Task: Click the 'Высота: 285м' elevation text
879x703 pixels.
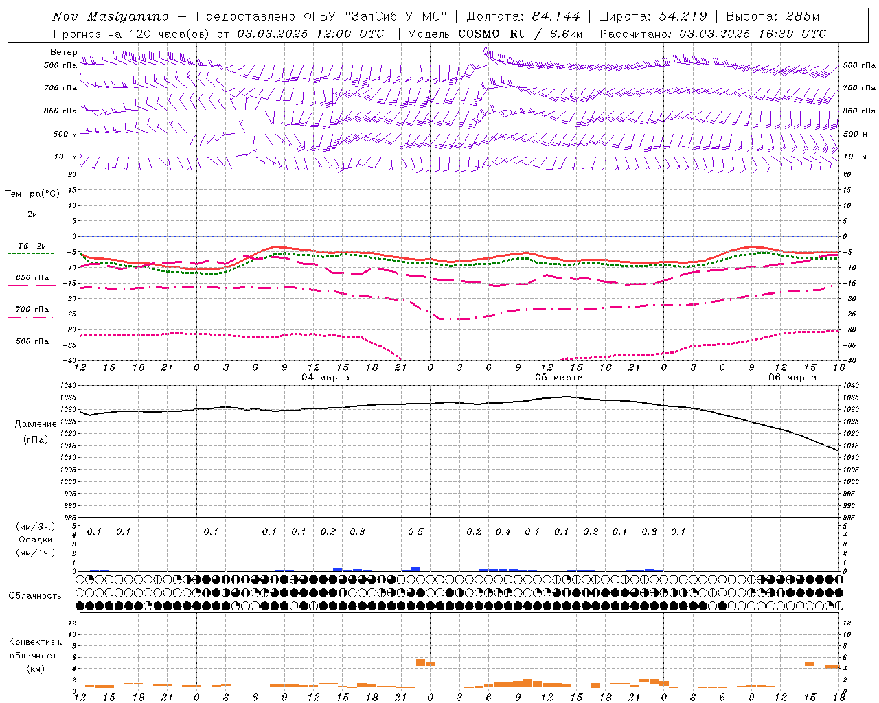Action: [x=773, y=16]
